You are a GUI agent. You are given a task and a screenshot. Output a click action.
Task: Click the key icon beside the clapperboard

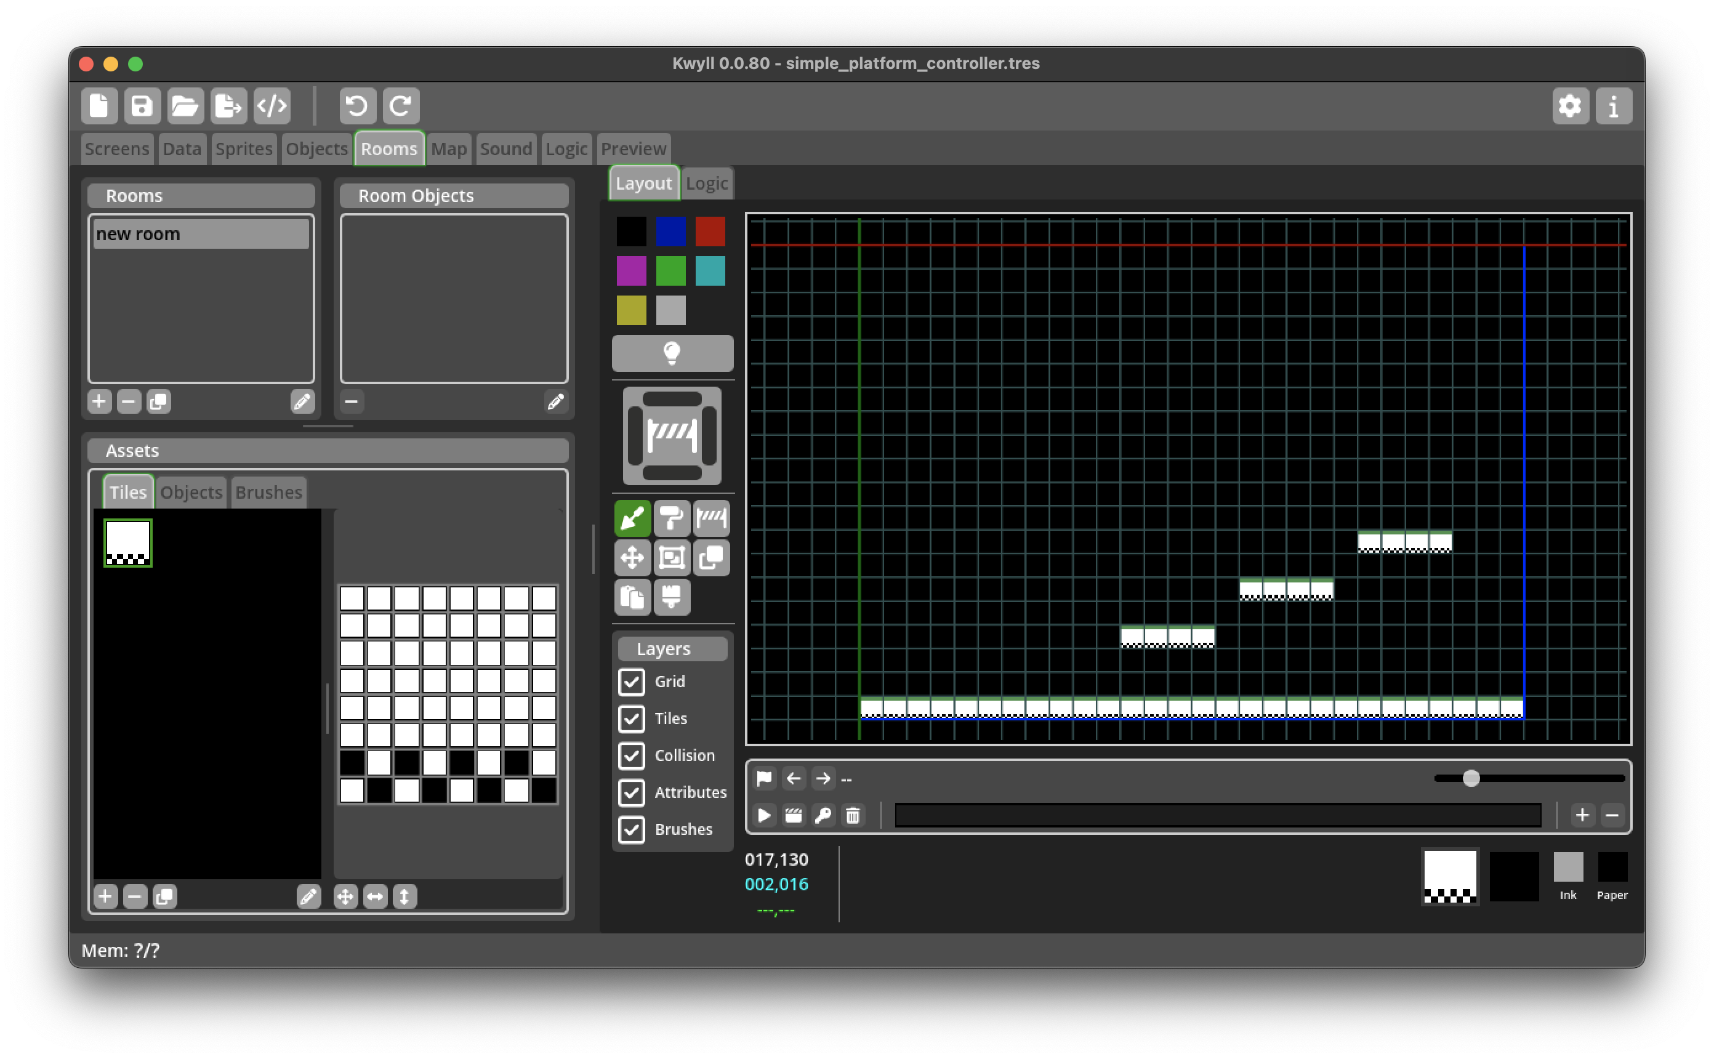823,815
